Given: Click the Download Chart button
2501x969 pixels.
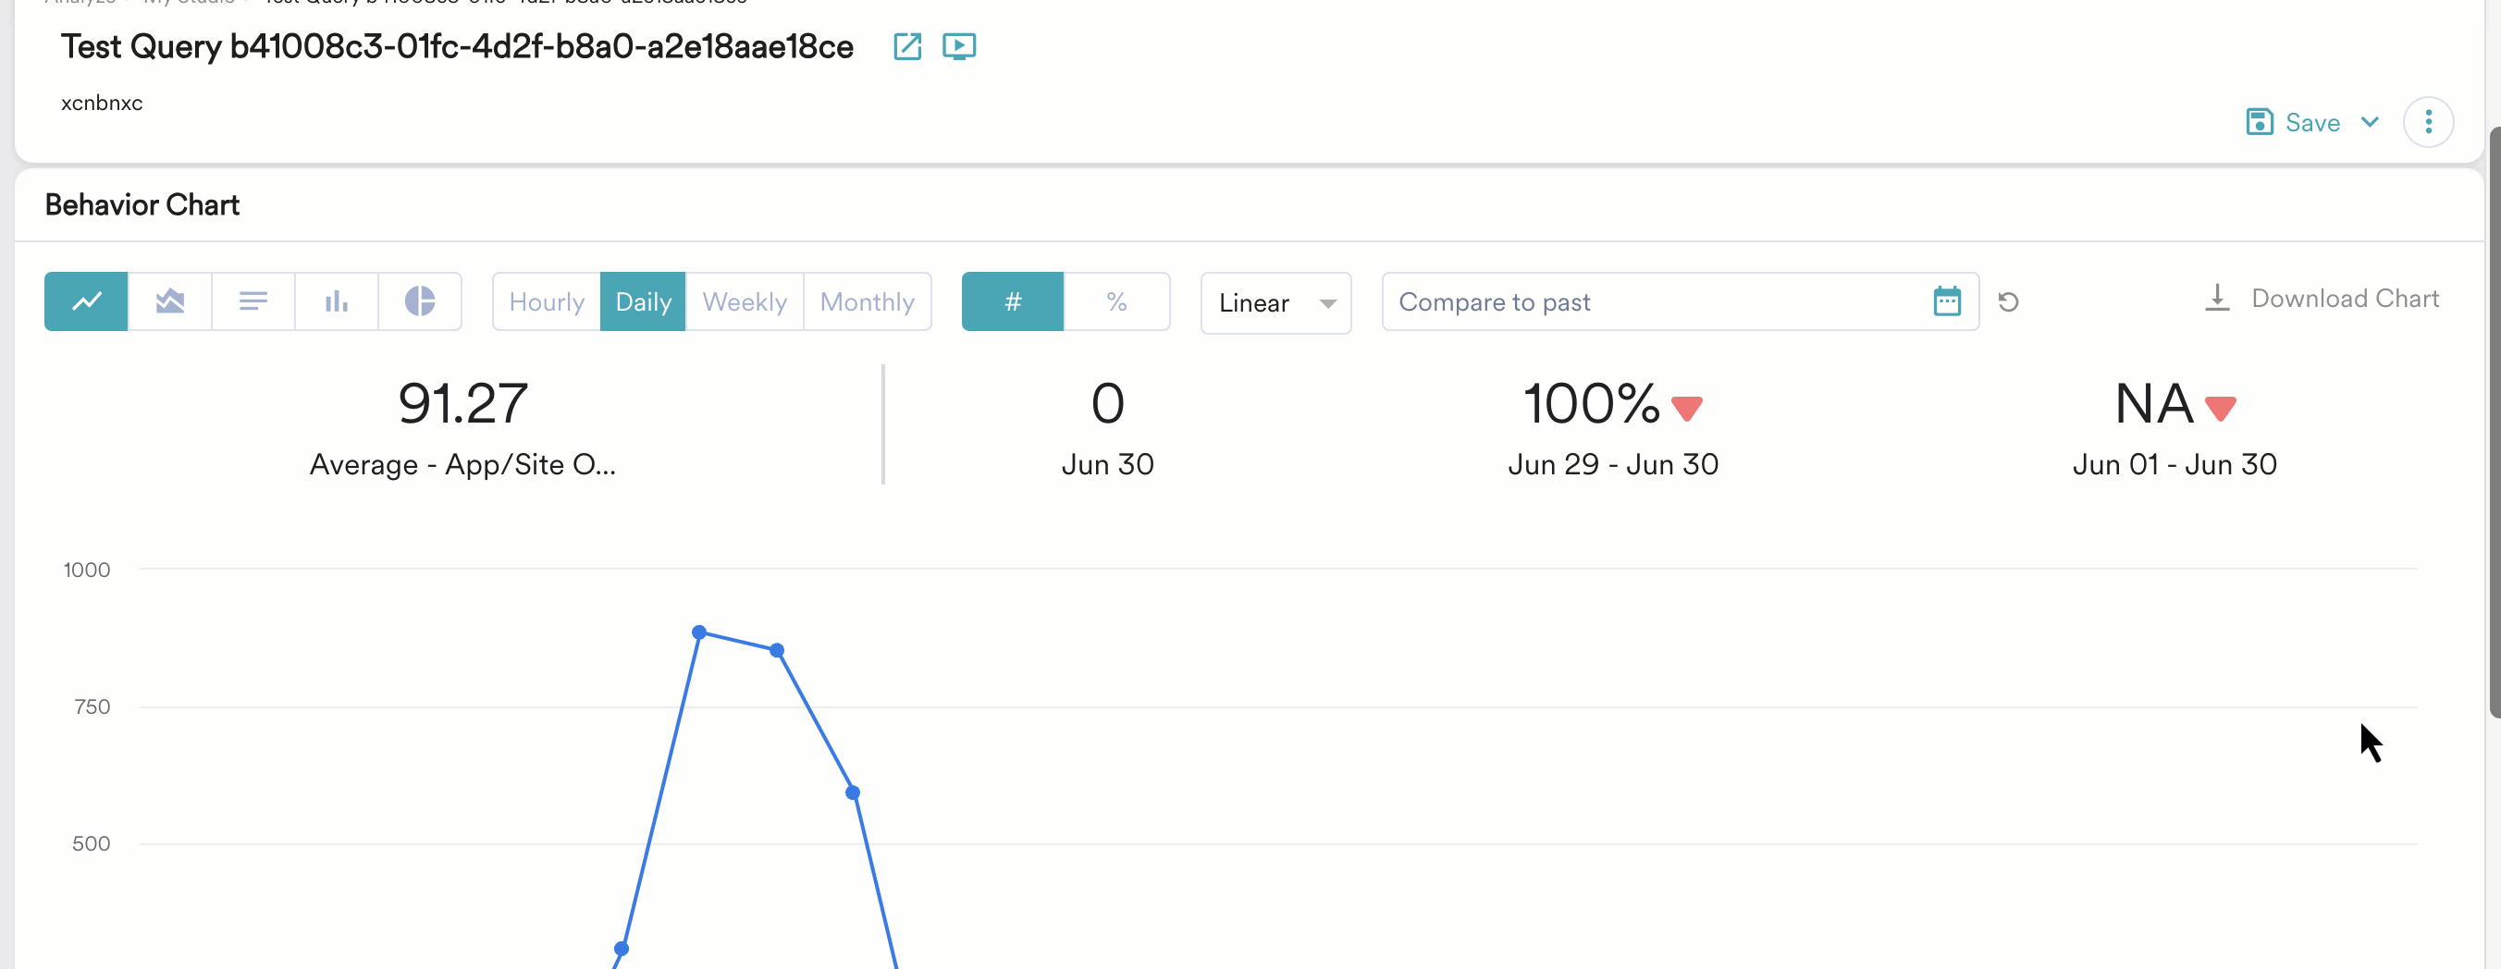Looking at the screenshot, I should [2322, 299].
